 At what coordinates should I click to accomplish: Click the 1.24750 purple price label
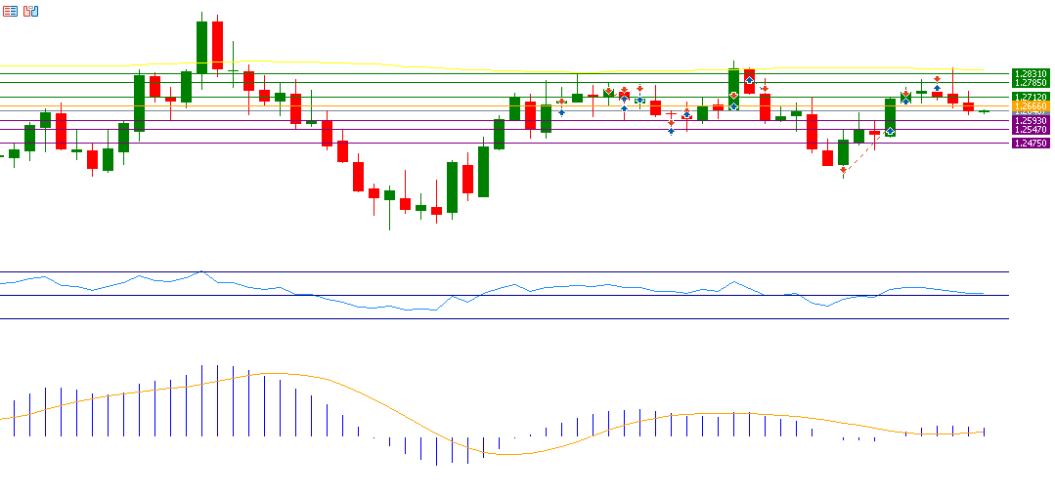point(1031,143)
